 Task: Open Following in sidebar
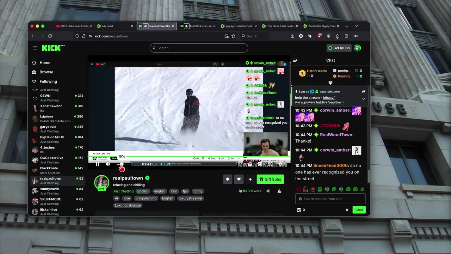48,81
